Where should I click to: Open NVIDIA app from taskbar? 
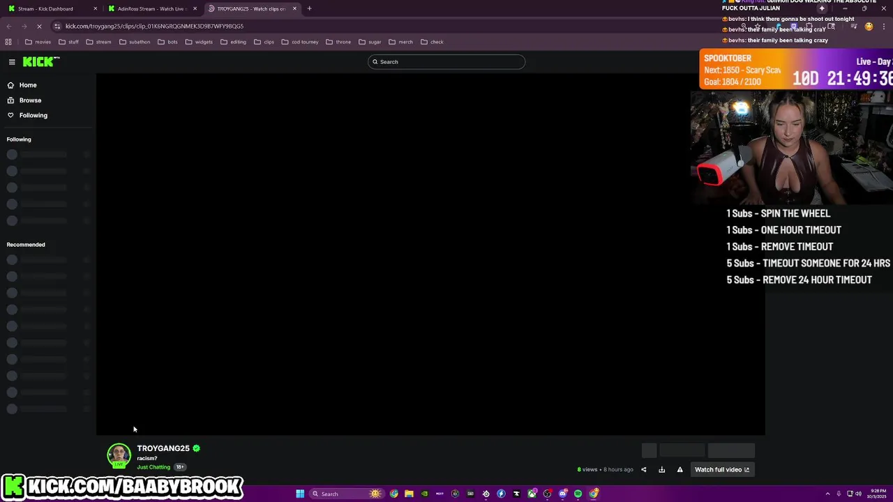point(424,494)
